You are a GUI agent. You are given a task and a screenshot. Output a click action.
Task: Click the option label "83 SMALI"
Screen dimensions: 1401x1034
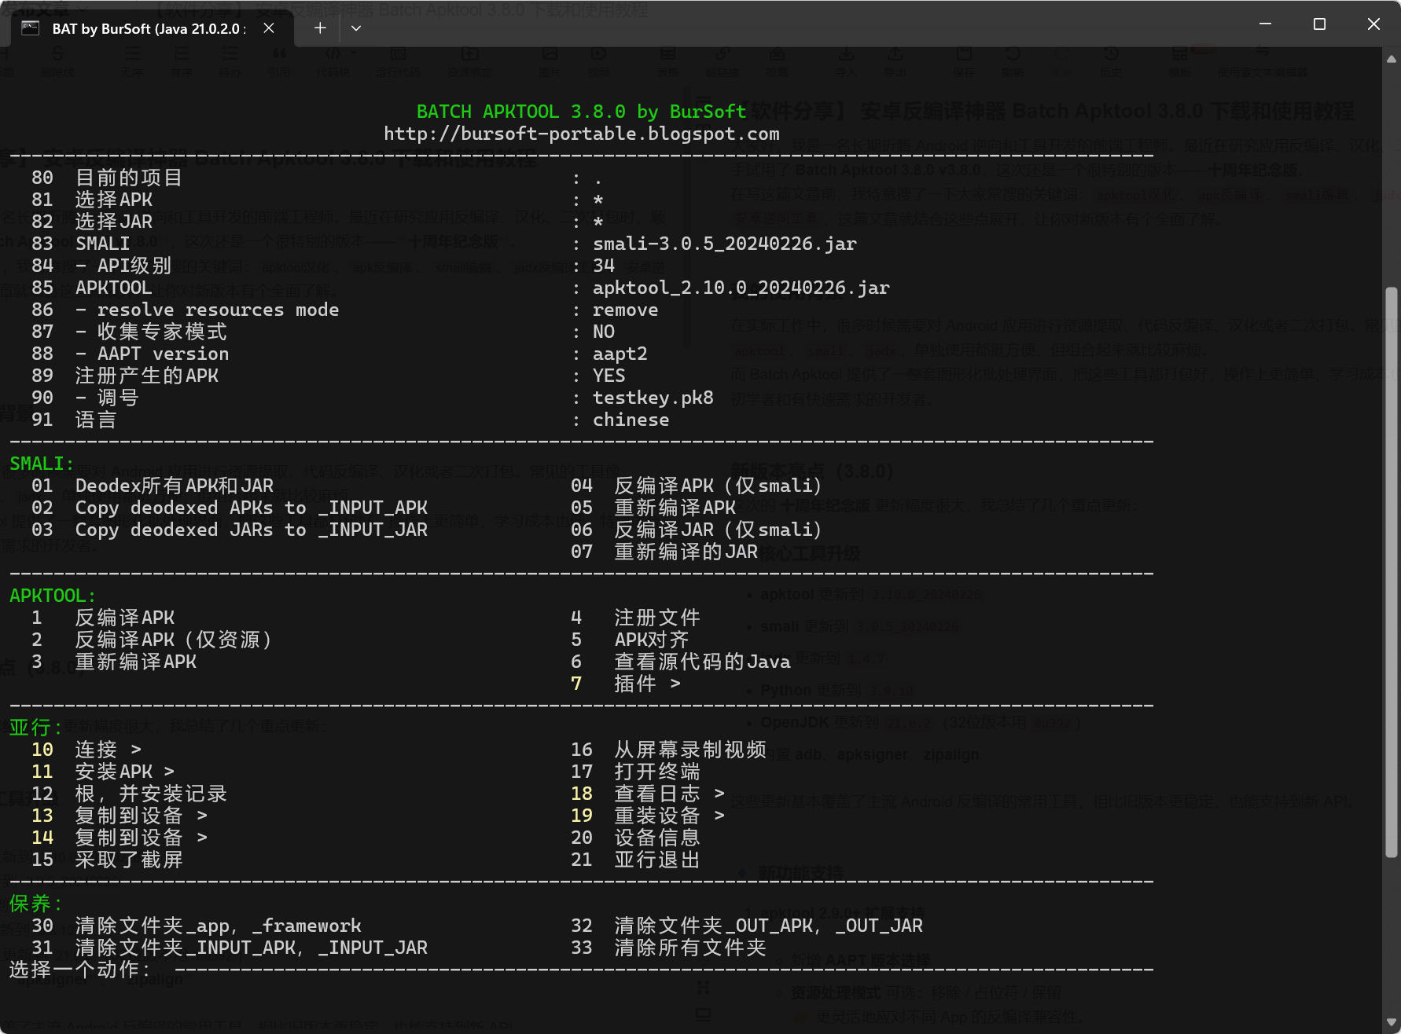(81, 244)
